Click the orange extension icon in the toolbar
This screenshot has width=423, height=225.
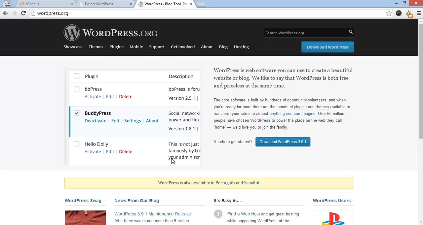409,14
